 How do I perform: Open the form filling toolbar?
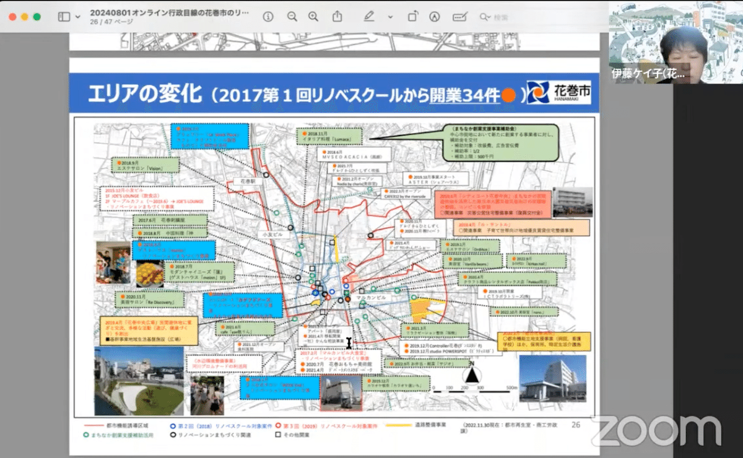pyautogui.click(x=459, y=17)
